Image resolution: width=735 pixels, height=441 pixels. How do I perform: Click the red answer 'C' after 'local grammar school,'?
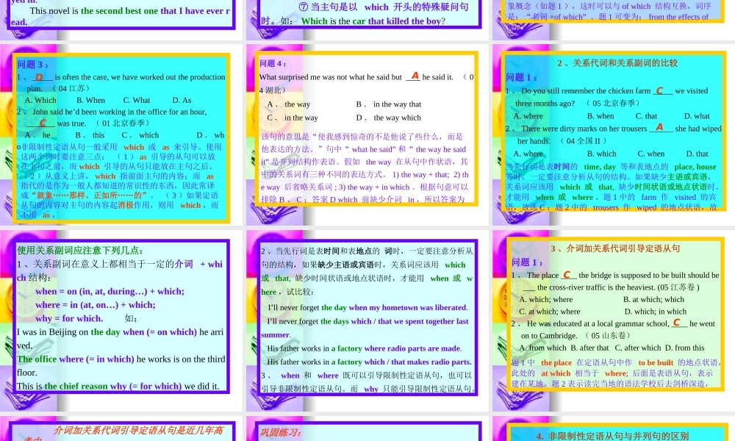pyautogui.click(x=676, y=323)
